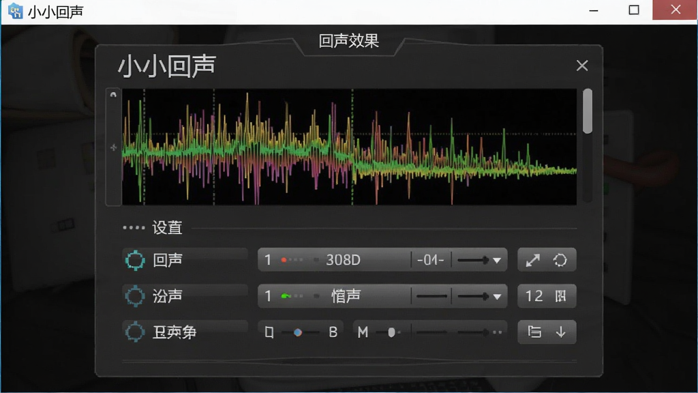
Task: Click the app icon in the title bar
Action: [x=16, y=11]
